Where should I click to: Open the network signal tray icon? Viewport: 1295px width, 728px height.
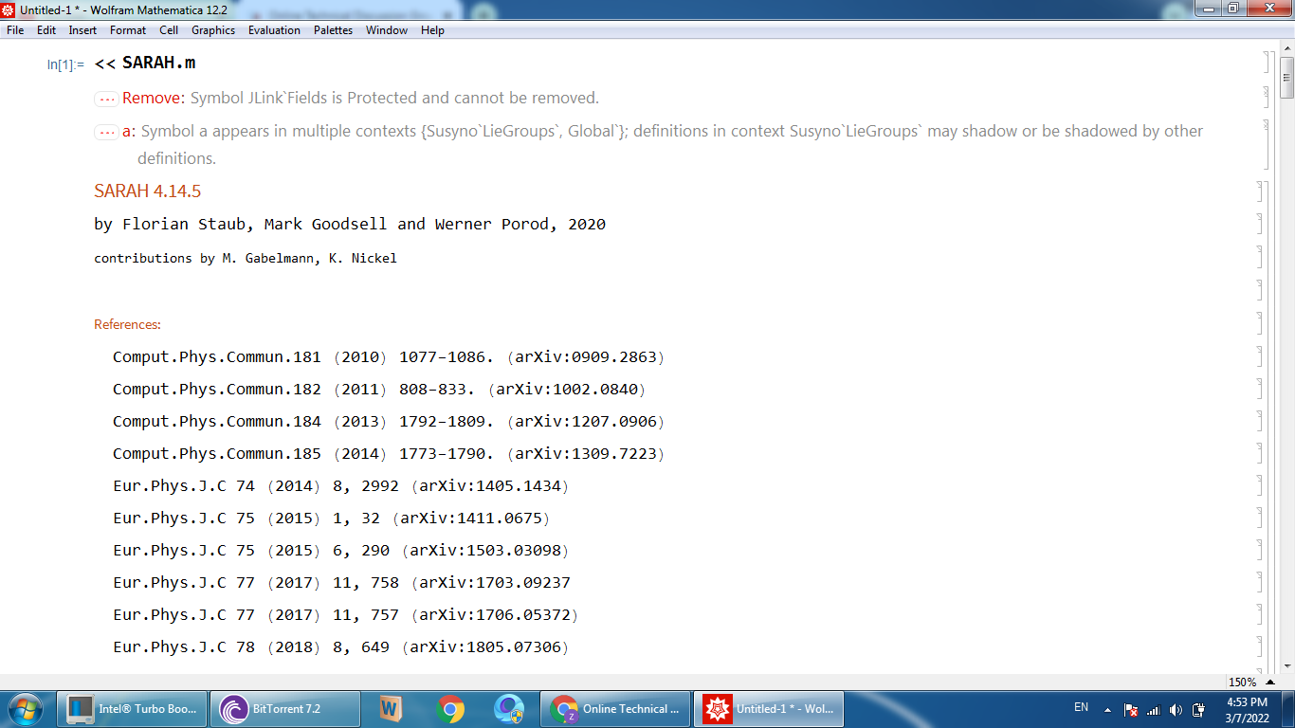(x=1153, y=709)
